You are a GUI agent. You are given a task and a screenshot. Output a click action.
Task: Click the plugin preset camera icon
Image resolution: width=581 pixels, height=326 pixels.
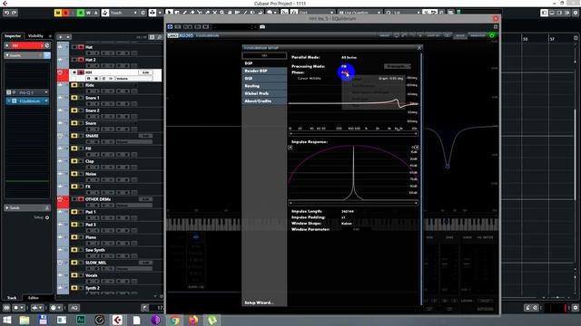[x=262, y=27]
